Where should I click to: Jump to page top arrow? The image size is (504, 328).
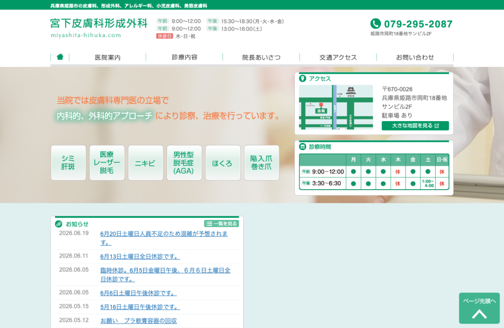[x=479, y=308]
